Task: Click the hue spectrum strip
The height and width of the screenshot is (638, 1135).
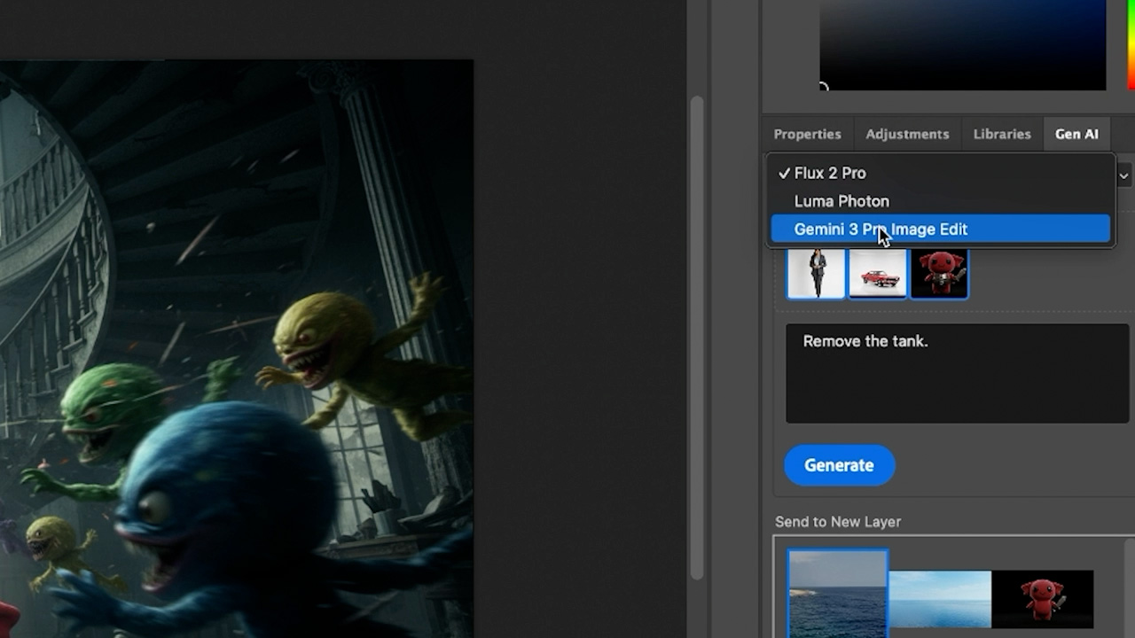Action: (1131, 44)
